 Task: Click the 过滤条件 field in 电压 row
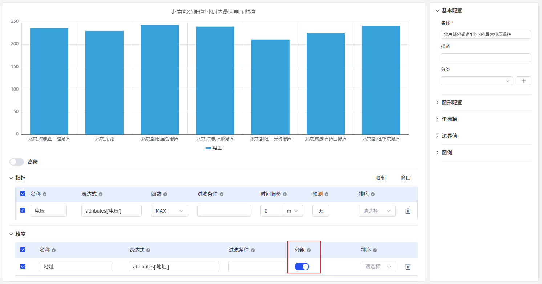point(224,211)
